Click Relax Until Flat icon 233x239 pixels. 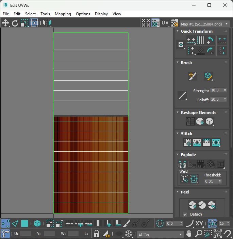200,121
